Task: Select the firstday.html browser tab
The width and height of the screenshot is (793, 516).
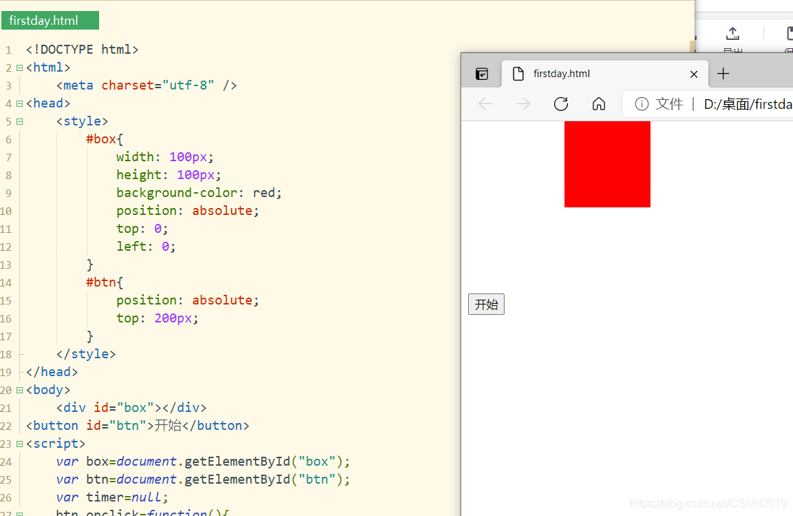Action: pyautogui.click(x=605, y=74)
